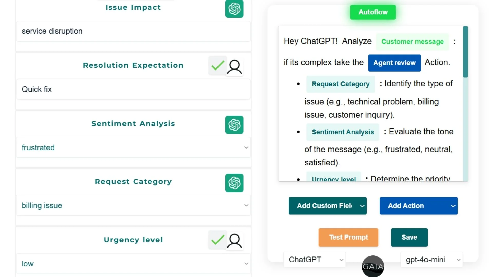Select the Sentiment Analysis chip inside the prompt
Viewport: 493px width, 277px height.
tap(343, 132)
